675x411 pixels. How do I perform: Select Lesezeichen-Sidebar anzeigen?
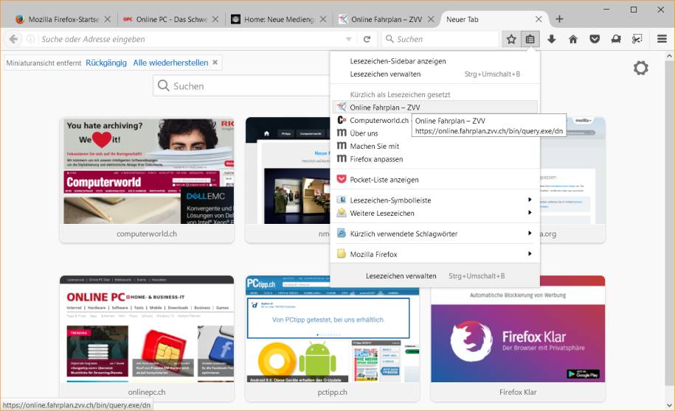pos(435,61)
